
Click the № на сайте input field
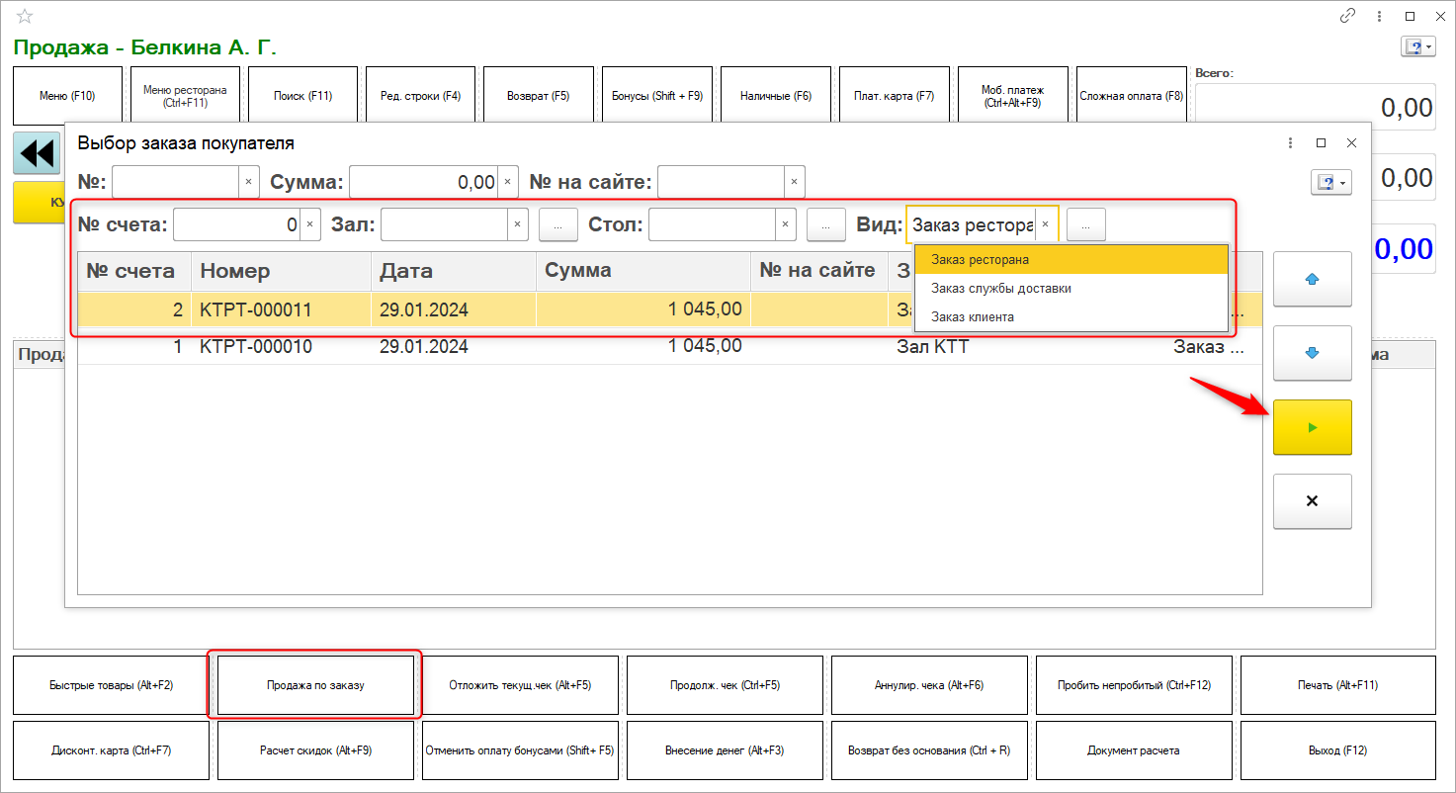click(722, 182)
